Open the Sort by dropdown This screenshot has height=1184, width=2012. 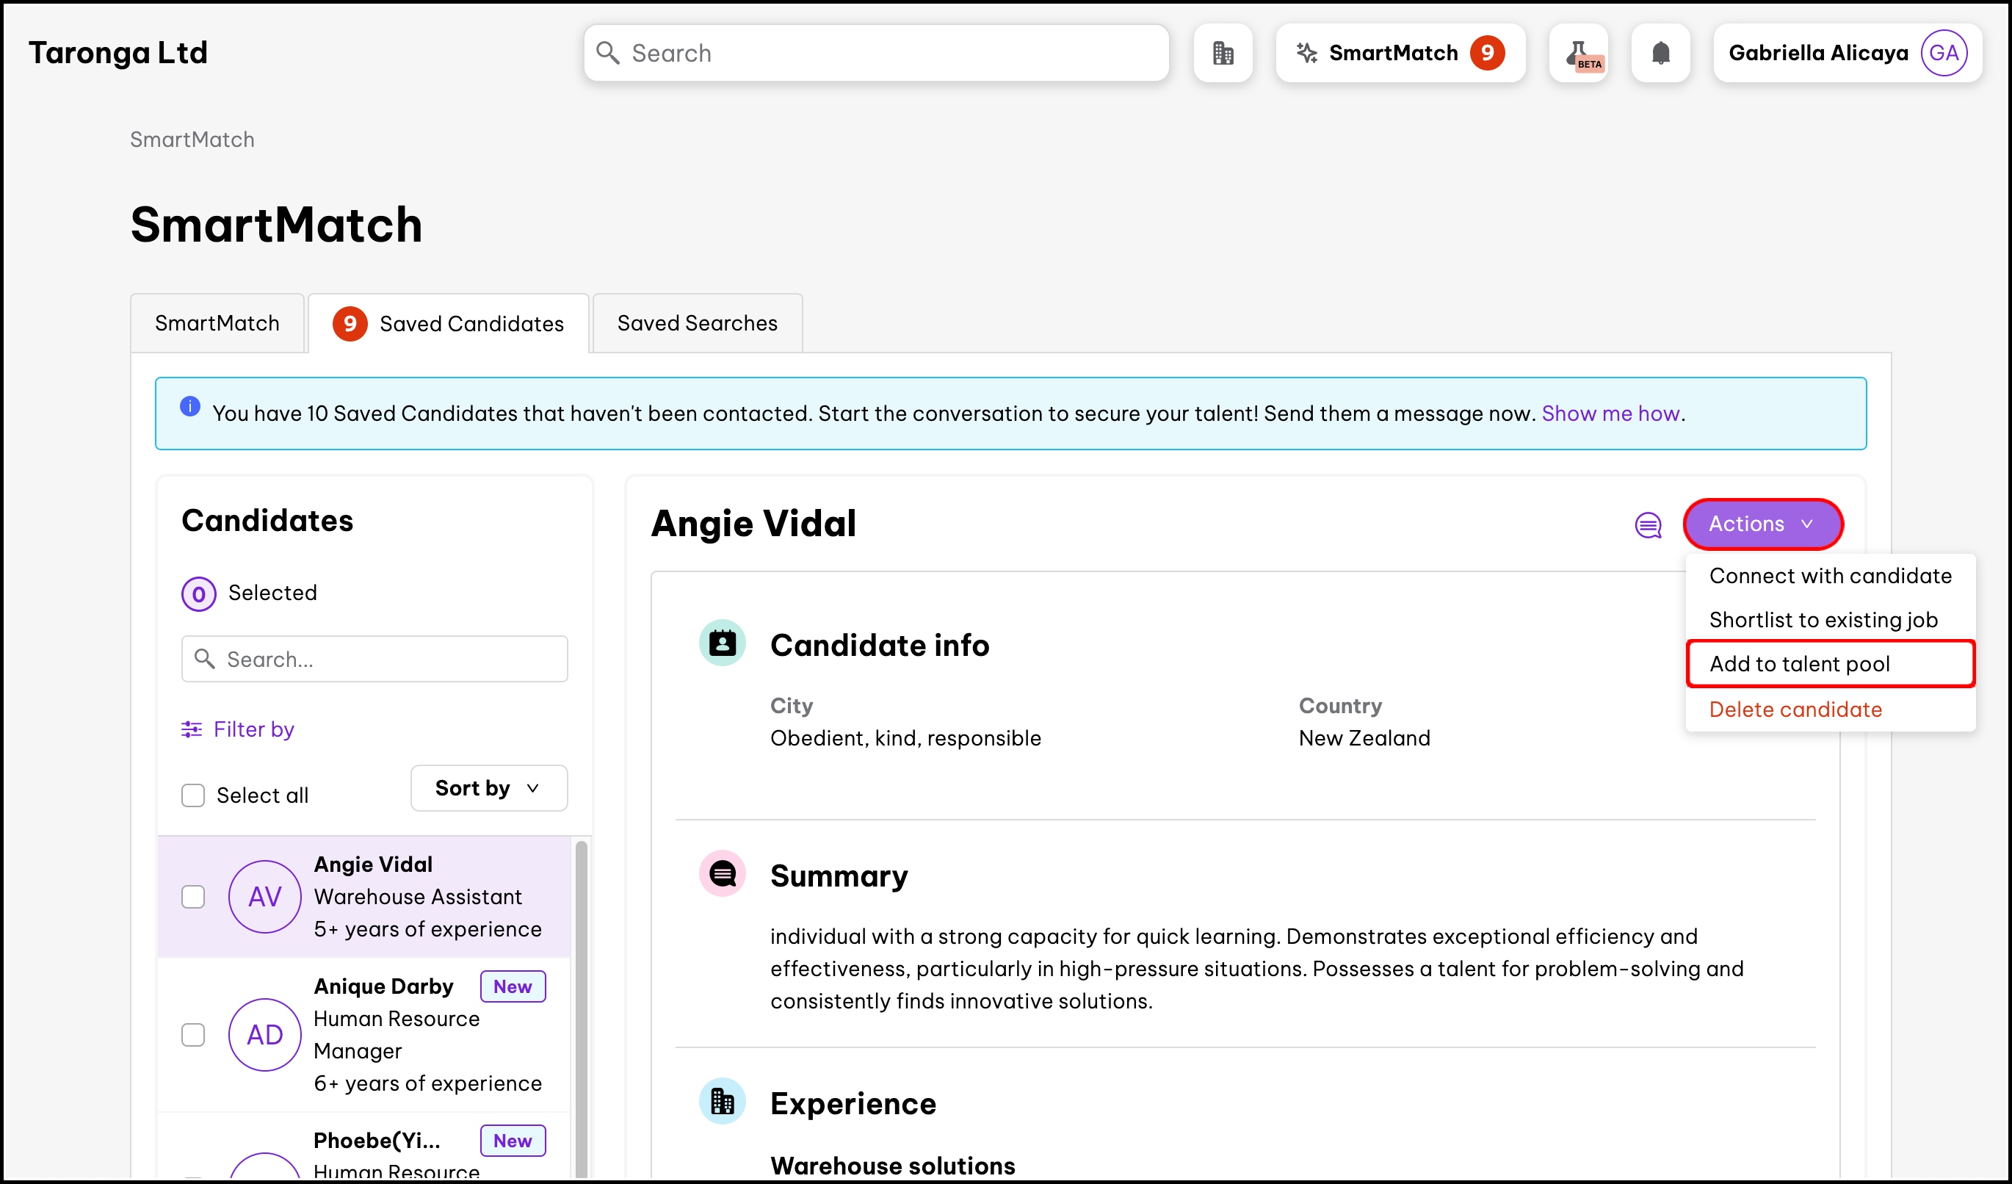(x=488, y=788)
